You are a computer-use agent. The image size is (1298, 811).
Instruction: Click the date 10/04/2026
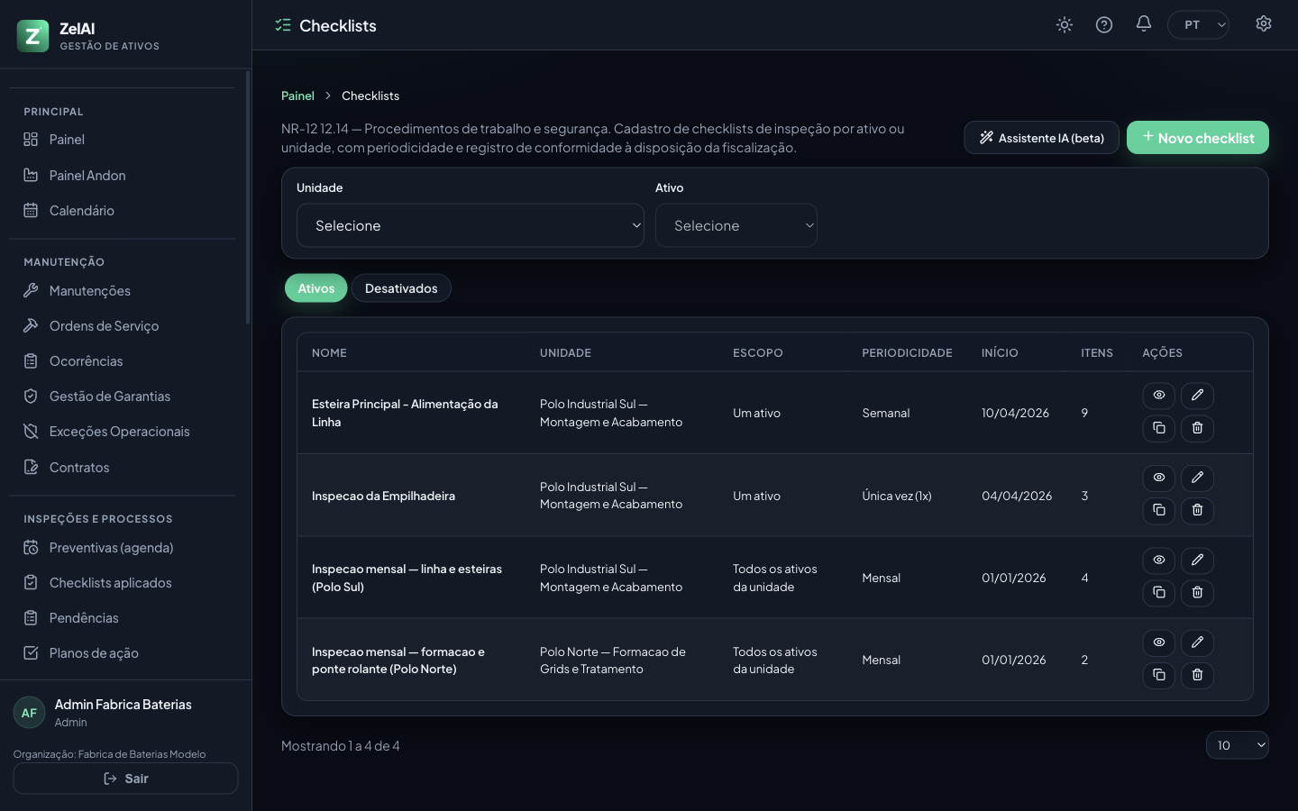tap(1015, 413)
